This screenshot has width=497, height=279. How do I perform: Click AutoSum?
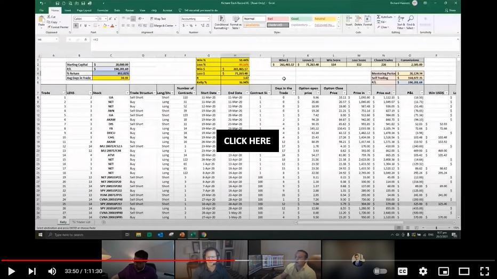pyautogui.click(x=384, y=17)
